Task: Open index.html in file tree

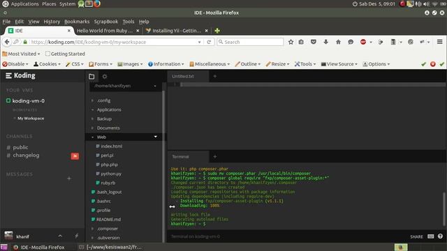Action: point(112,146)
